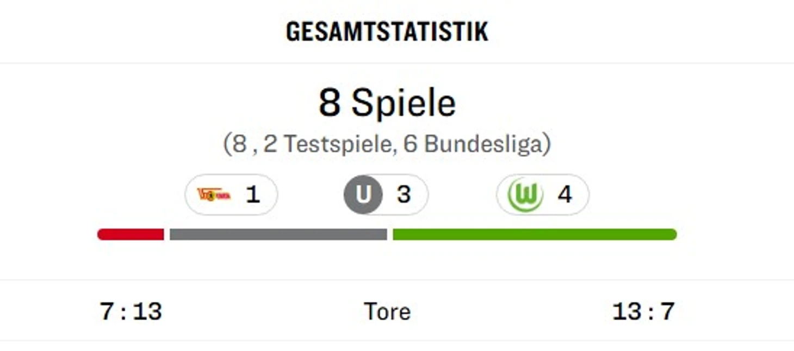Image resolution: width=794 pixels, height=351 pixels.
Task: Click the red Union wins bar segment
Action: pyautogui.click(x=131, y=234)
